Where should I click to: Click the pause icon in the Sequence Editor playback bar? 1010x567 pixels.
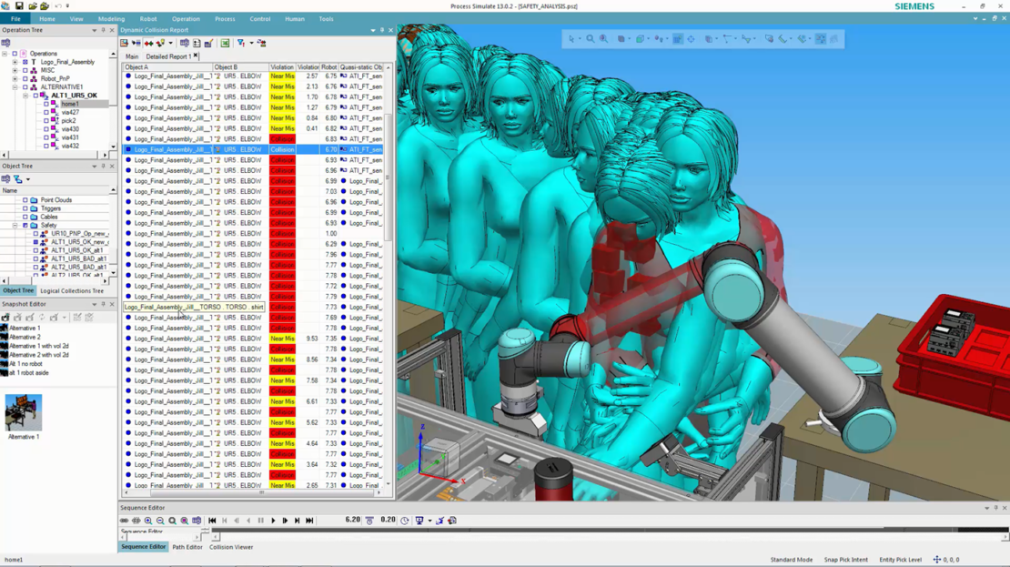pos(261,520)
